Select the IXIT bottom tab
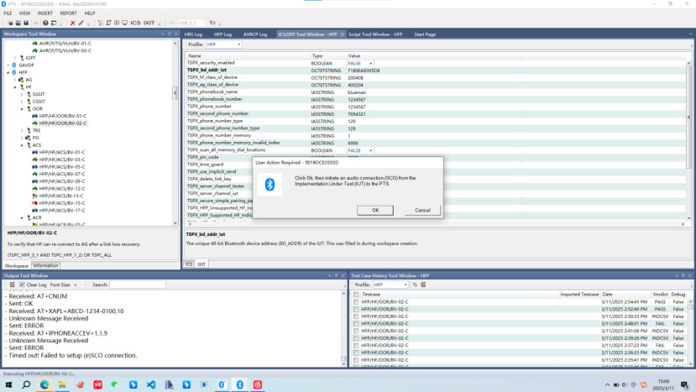 [201, 264]
